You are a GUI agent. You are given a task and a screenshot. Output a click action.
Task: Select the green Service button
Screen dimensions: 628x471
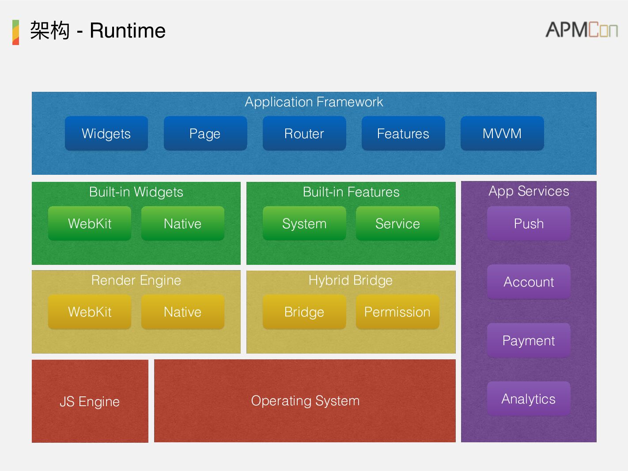397,223
